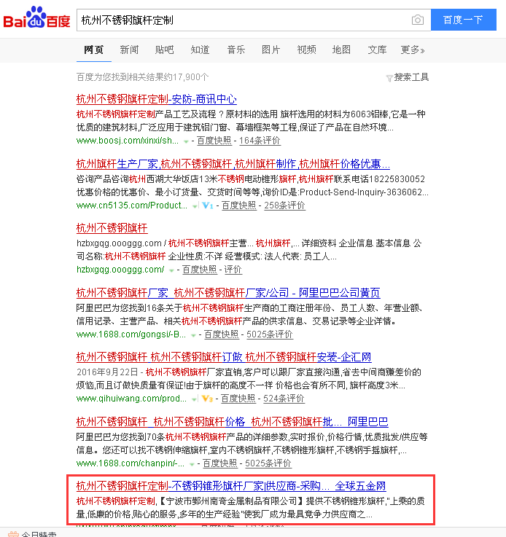The width and height of the screenshot is (506, 537).
Task: Switch to the 贴吧 tab
Action: [165, 50]
